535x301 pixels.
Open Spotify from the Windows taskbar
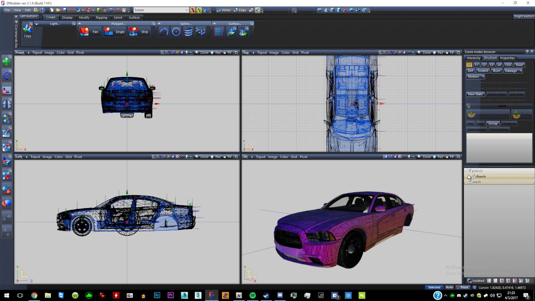pos(252,296)
